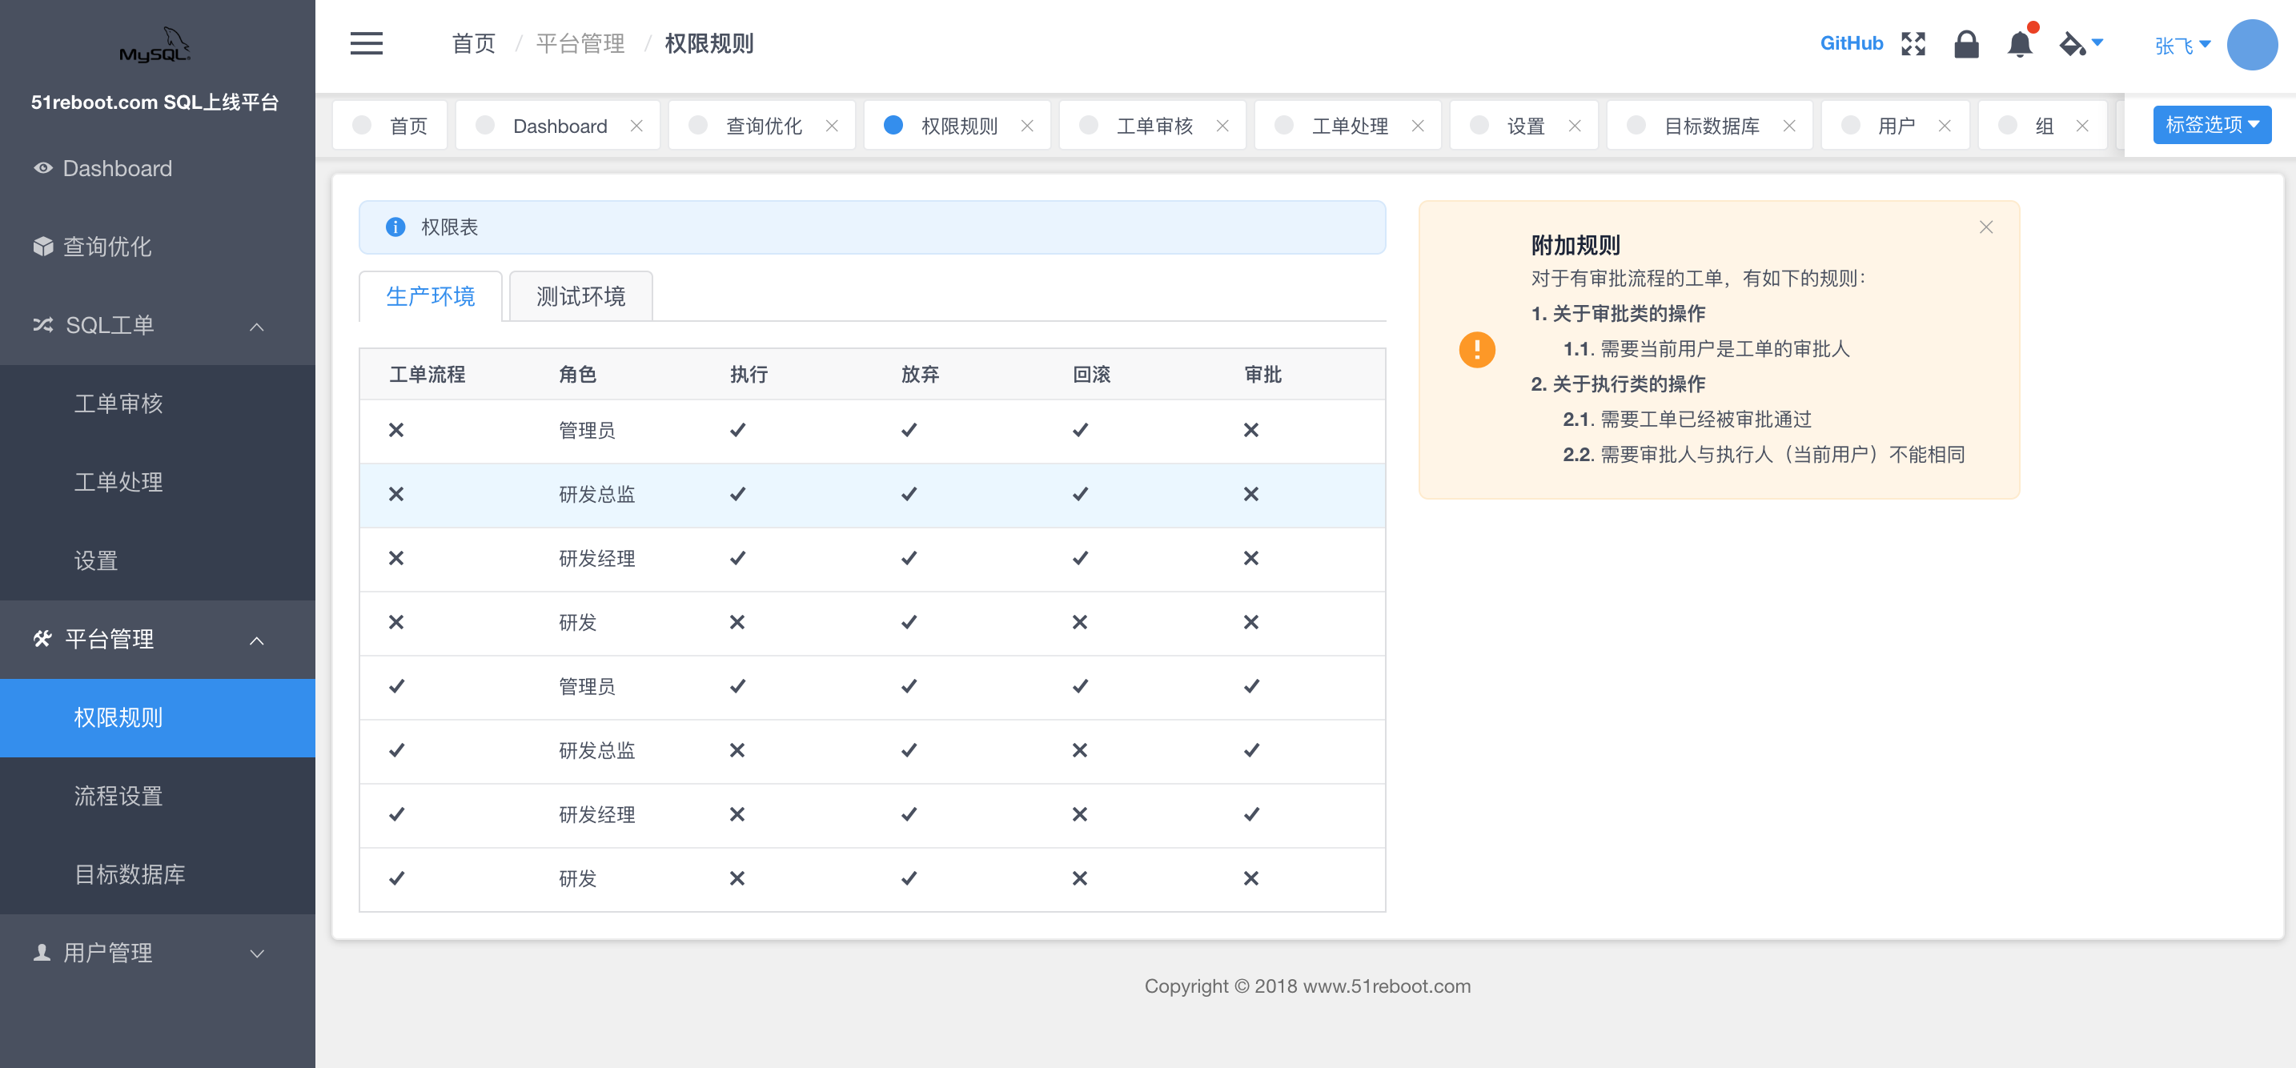Viewport: 2296px width, 1068px height.
Task: Click the orange warning exclamation icon
Action: pos(1477,350)
